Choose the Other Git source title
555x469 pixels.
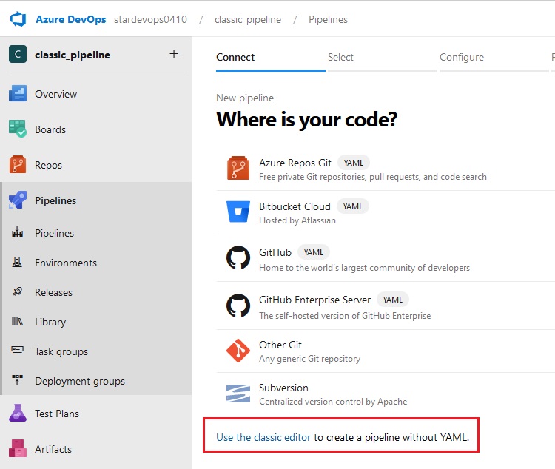pyautogui.click(x=280, y=345)
